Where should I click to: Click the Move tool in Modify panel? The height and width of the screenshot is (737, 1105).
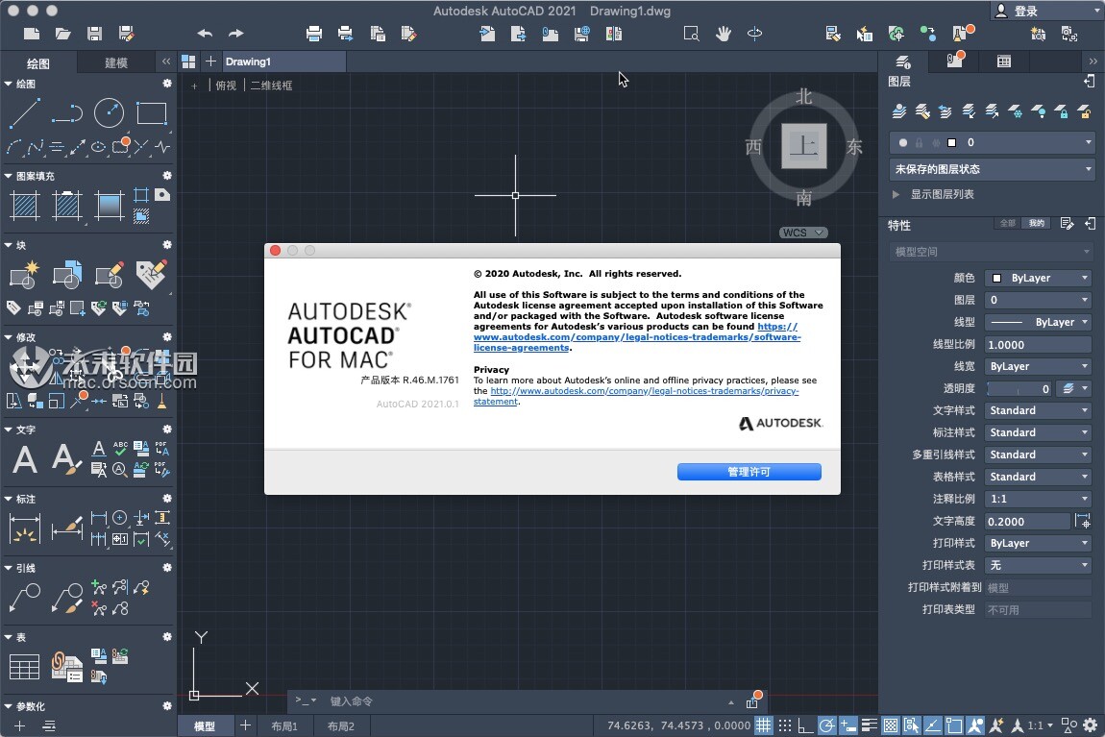click(x=25, y=367)
